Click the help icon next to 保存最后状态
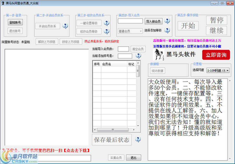The image size is (235, 164). tap(138, 139)
